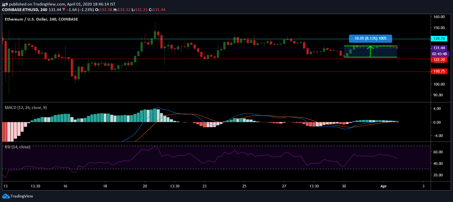Image resolution: width=453 pixels, height=202 pixels.
Task: Click the COINBASE:ETHUSD symbol text
Action: click(x=20, y=10)
